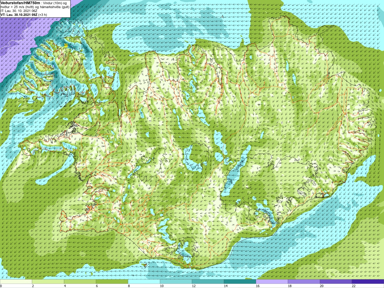Image resolution: width=384 pixels, height=288 pixels.
Task: Click the legend scale value 14
Action: (x=226, y=286)
